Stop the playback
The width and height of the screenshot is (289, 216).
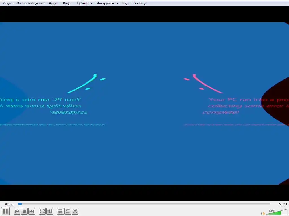[x=24, y=211]
